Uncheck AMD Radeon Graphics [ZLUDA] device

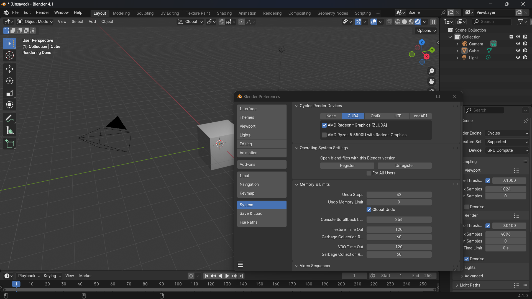(x=324, y=125)
